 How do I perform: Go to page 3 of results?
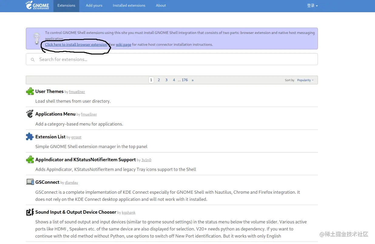coord(166,80)
